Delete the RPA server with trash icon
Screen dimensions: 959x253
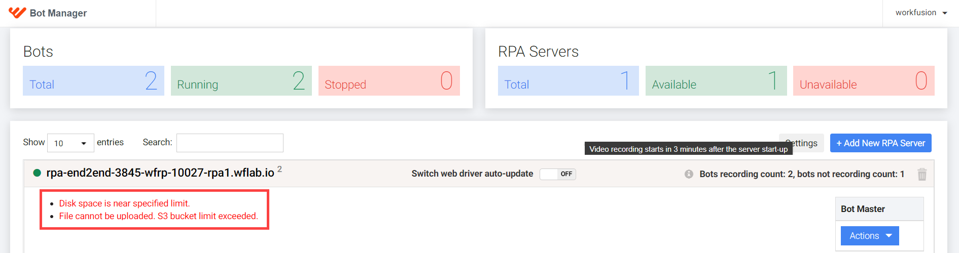922,174
